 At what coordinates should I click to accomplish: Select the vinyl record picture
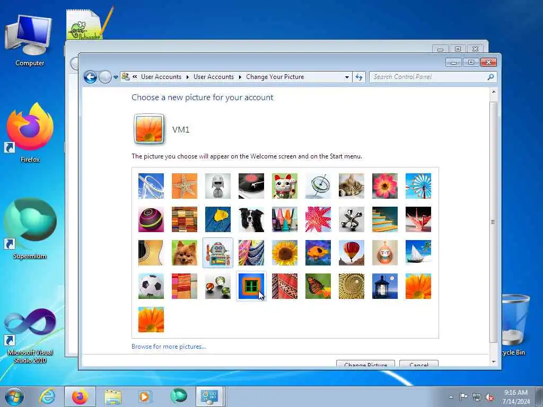(251, 186)
